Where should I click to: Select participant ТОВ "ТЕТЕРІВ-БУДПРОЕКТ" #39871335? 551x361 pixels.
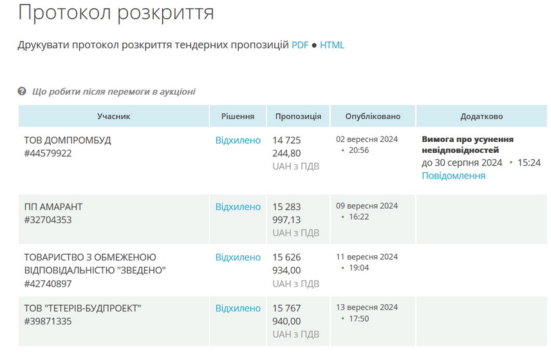82,315
